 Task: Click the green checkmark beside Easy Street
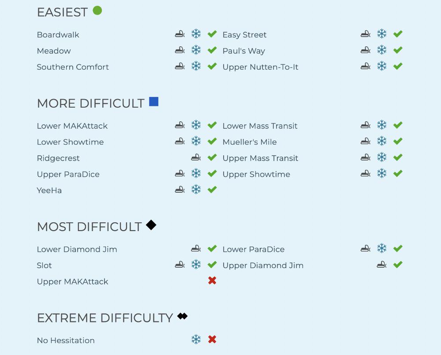click(398, 34)
